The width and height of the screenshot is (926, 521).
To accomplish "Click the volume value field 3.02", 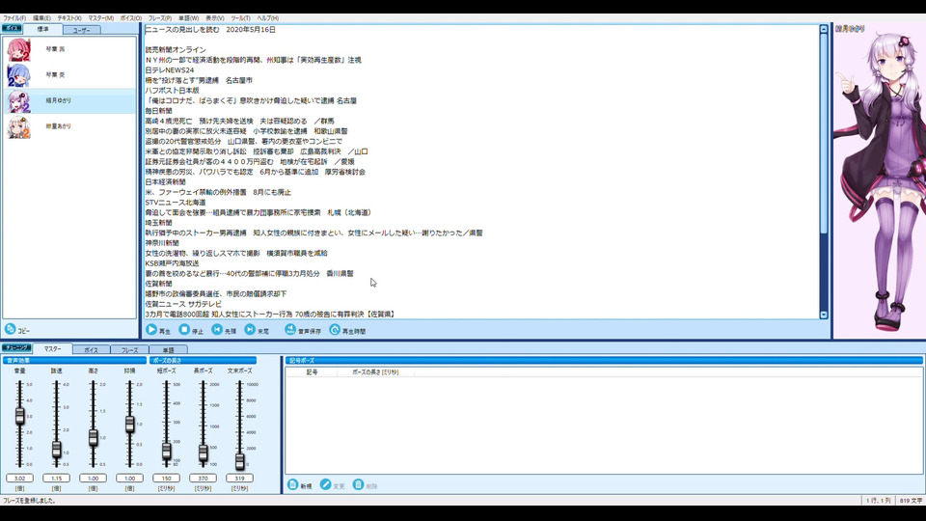I will (x=19, y=478).
